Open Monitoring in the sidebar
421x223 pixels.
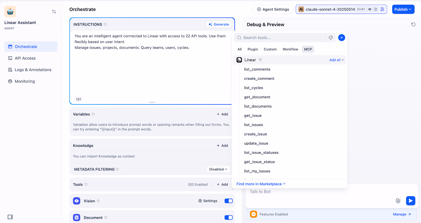31,81
